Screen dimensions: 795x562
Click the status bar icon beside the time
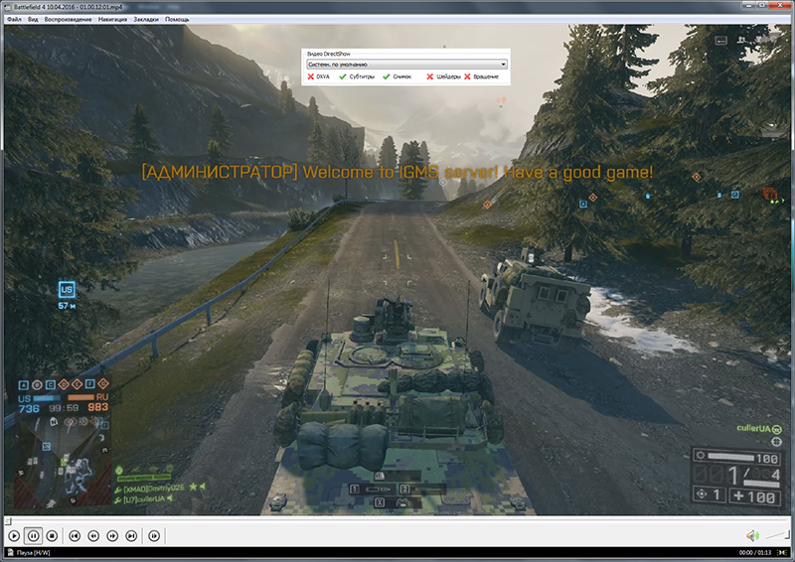coord(782,552)
